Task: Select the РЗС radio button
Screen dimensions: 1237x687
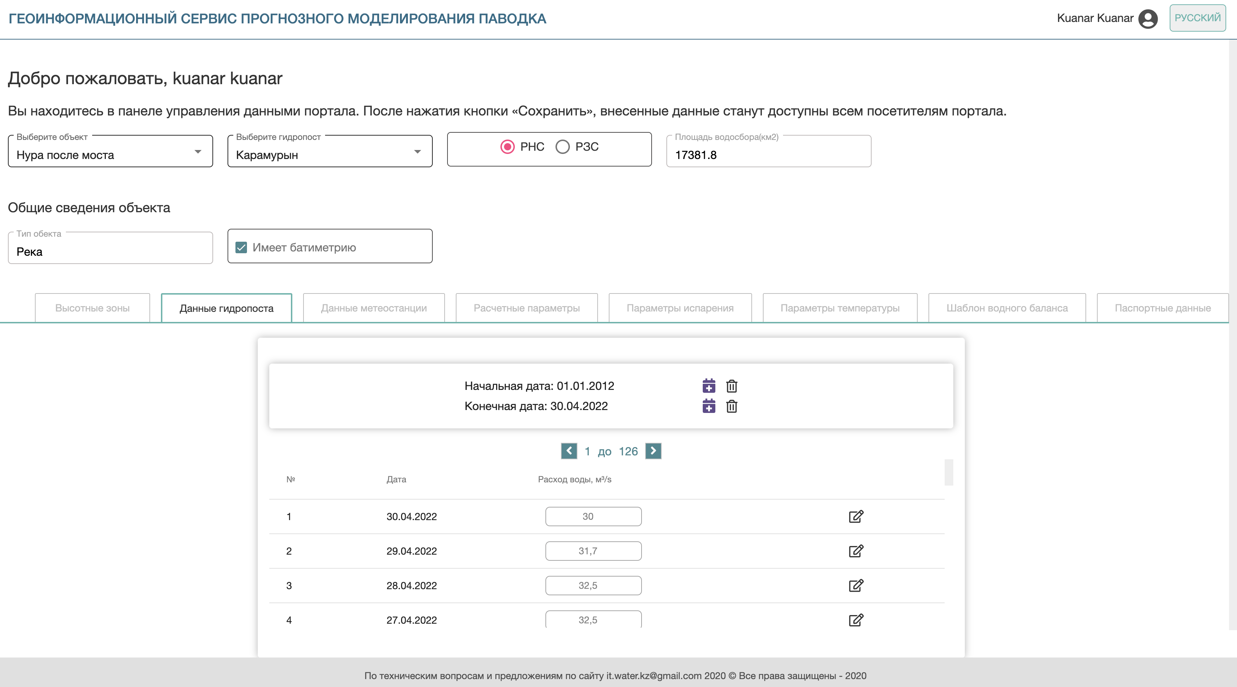Action: point(562,147)
